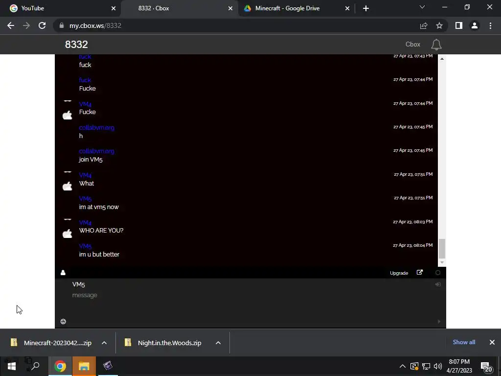
Task: Open the Chrome profile menu
Action: point(475,25)
